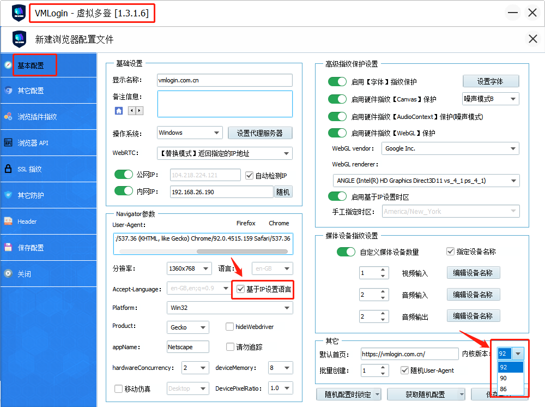
Task: Click the SSL 指纹 lock icon
Action: point(8,169)
